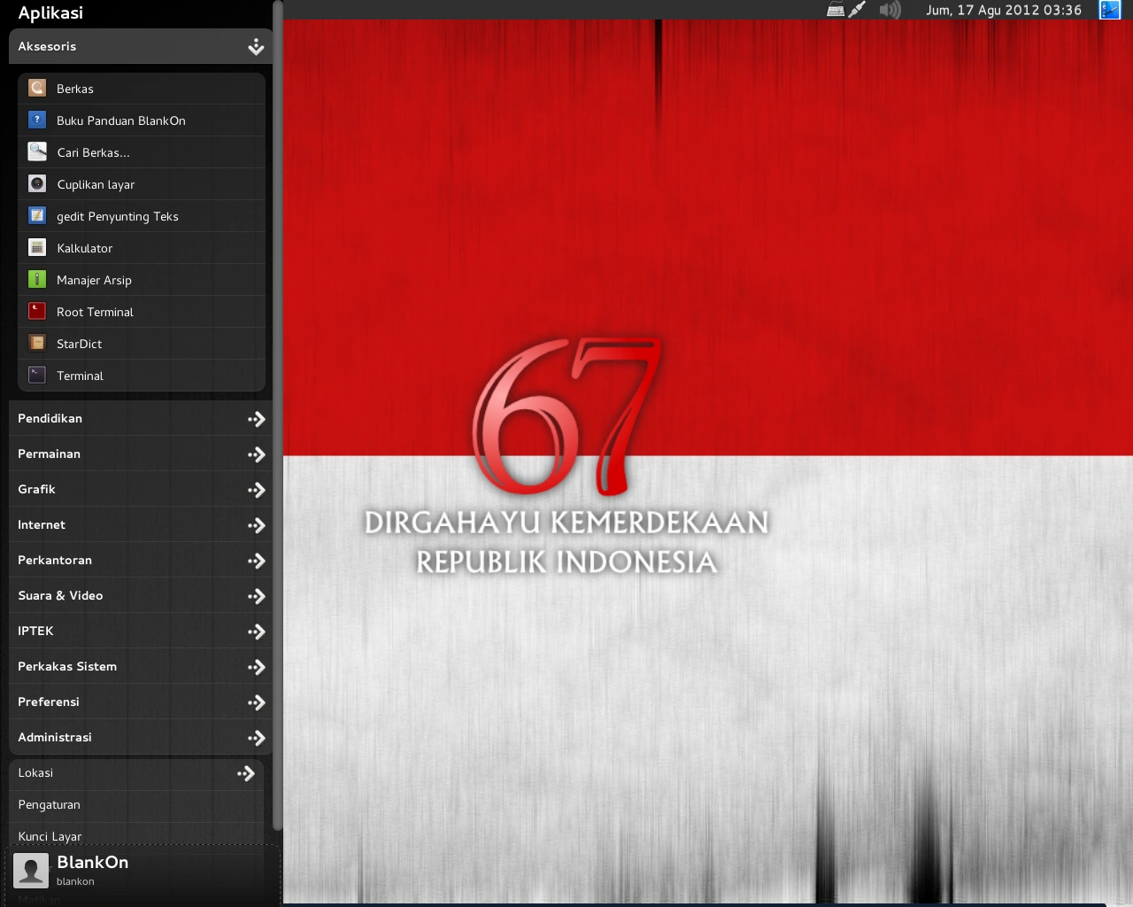Screen dimensions: 1133x907
Task: Click the volume speaker icon in top panel
Action: coord(890,11)
